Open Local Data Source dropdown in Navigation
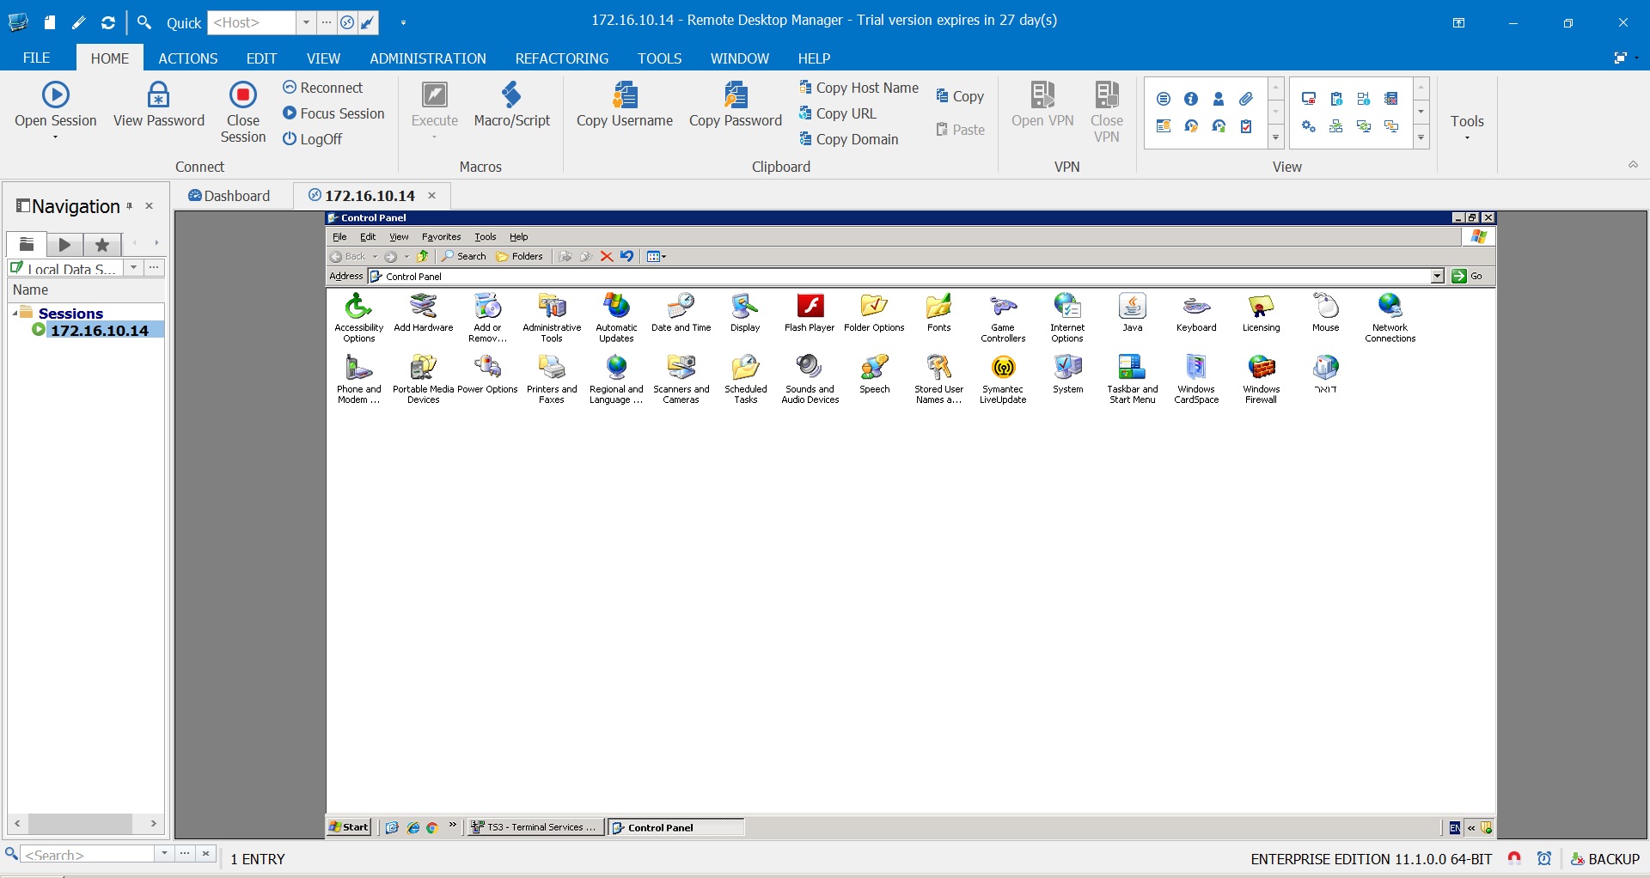The width and height of the screenshot is (1650, 878). tap(133, 267)
